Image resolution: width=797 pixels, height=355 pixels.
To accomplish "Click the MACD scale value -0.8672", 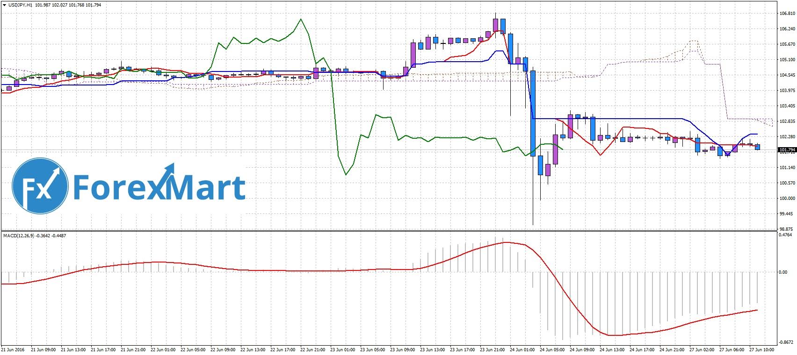I will 786,342.
